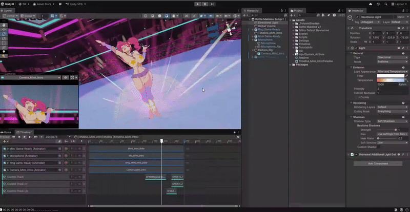Open the Tag dropdown Untagged

(370, 22)
